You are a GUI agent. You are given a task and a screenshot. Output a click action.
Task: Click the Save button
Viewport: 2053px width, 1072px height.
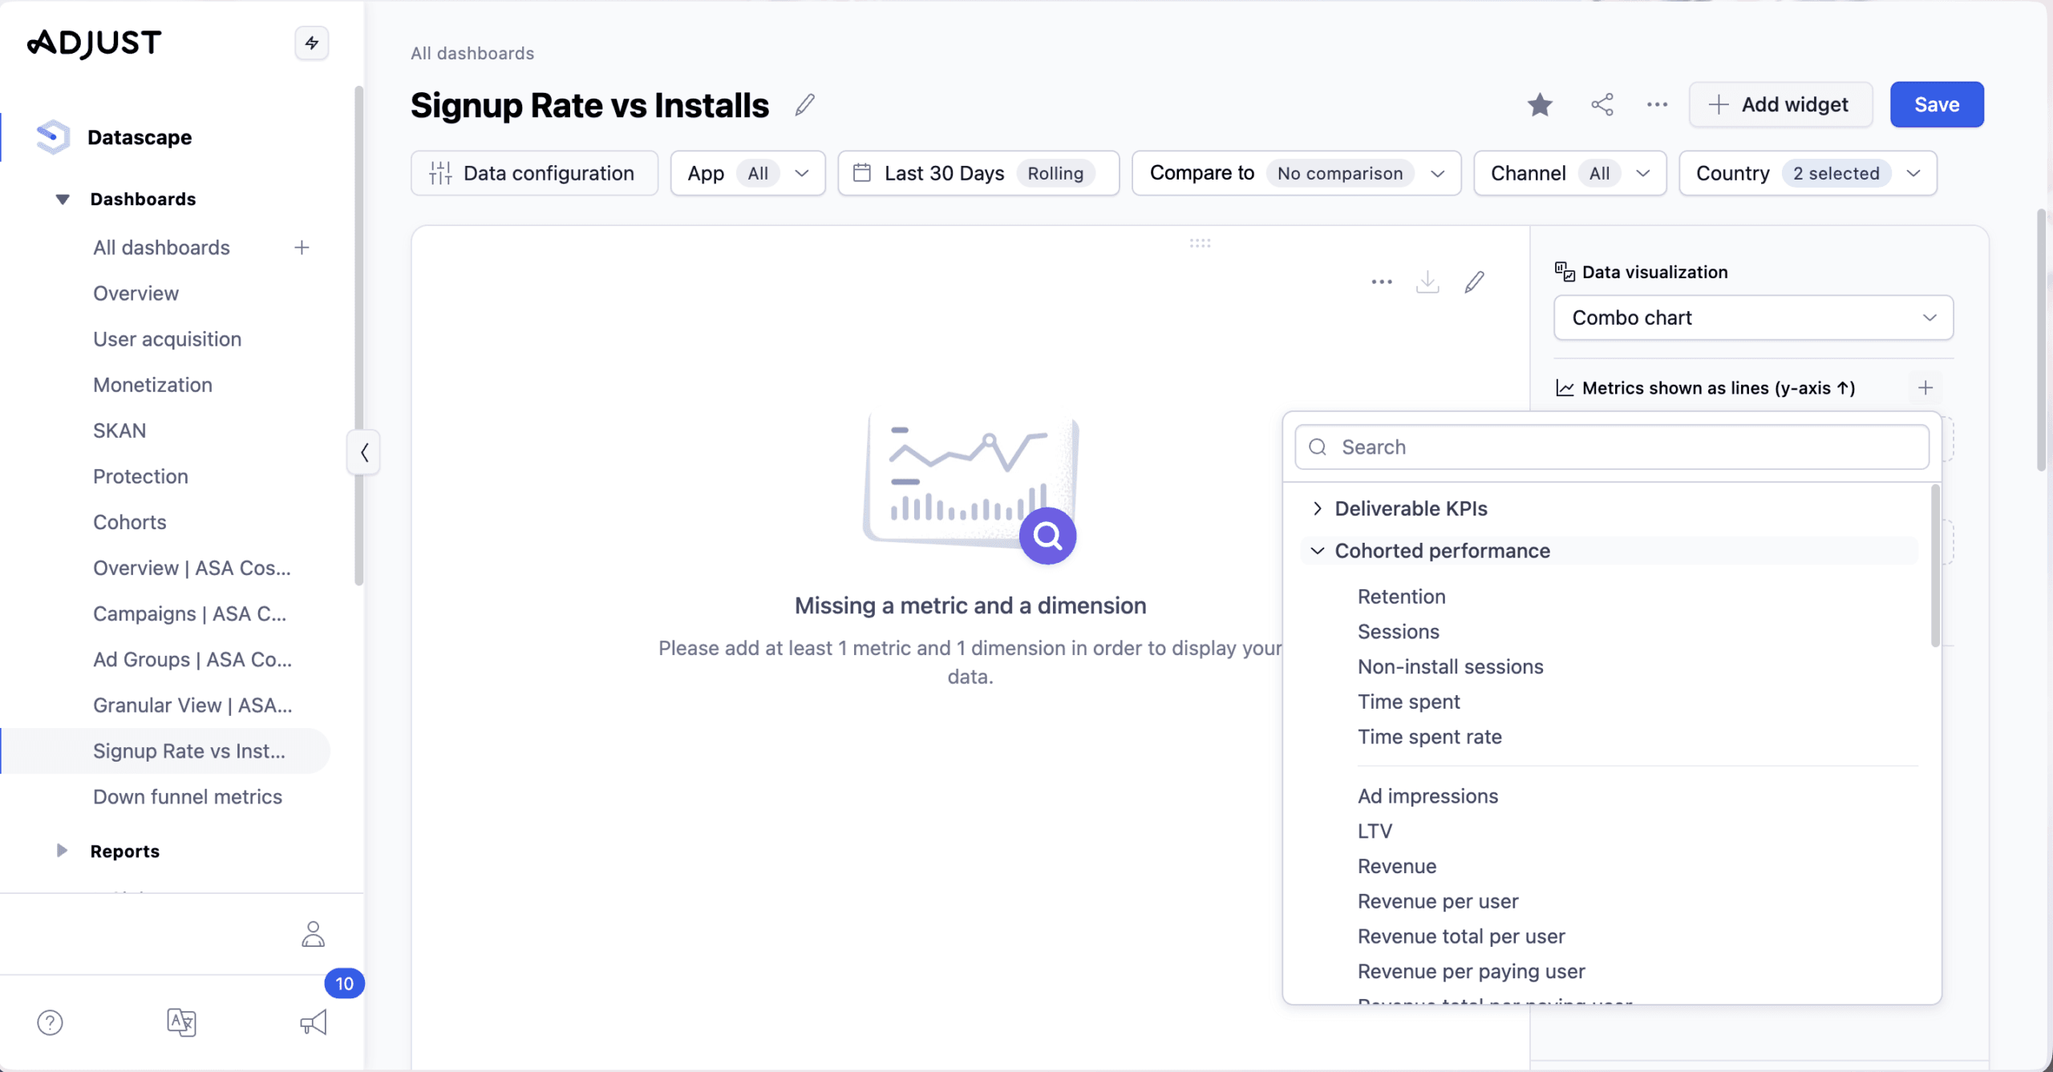(x=1936, y=105)
